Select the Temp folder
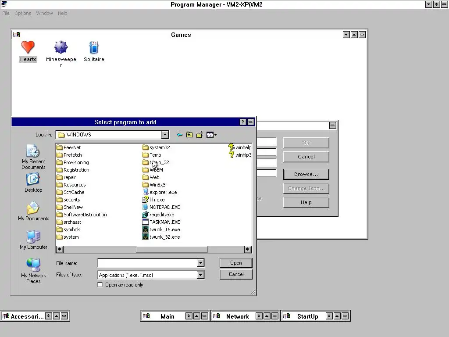The height and width of the screenshot is (337, 449). point(152,155)
